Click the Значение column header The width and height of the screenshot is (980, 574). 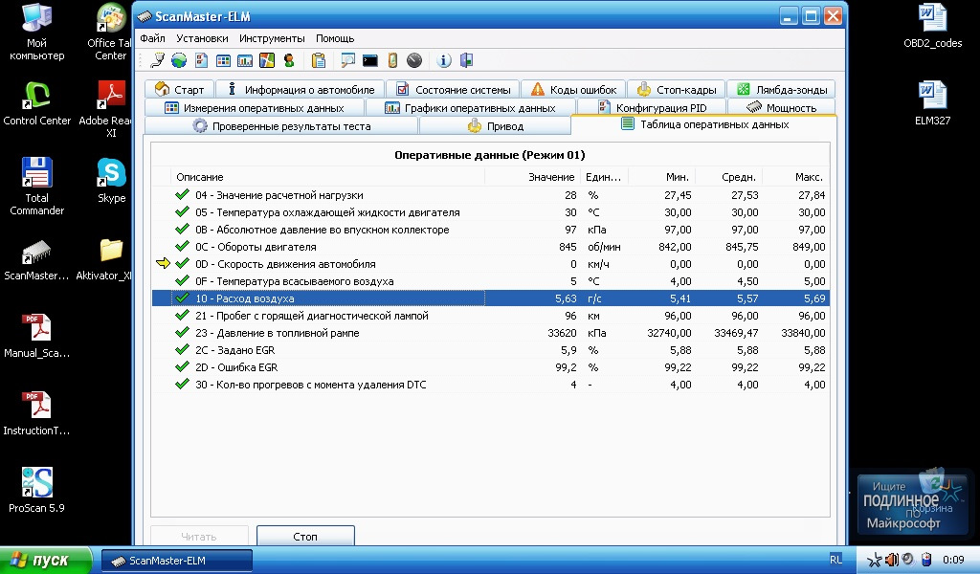(x=532, y=177)
